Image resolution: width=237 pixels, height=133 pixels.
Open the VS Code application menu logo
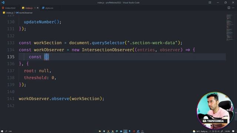coord(3,3)
